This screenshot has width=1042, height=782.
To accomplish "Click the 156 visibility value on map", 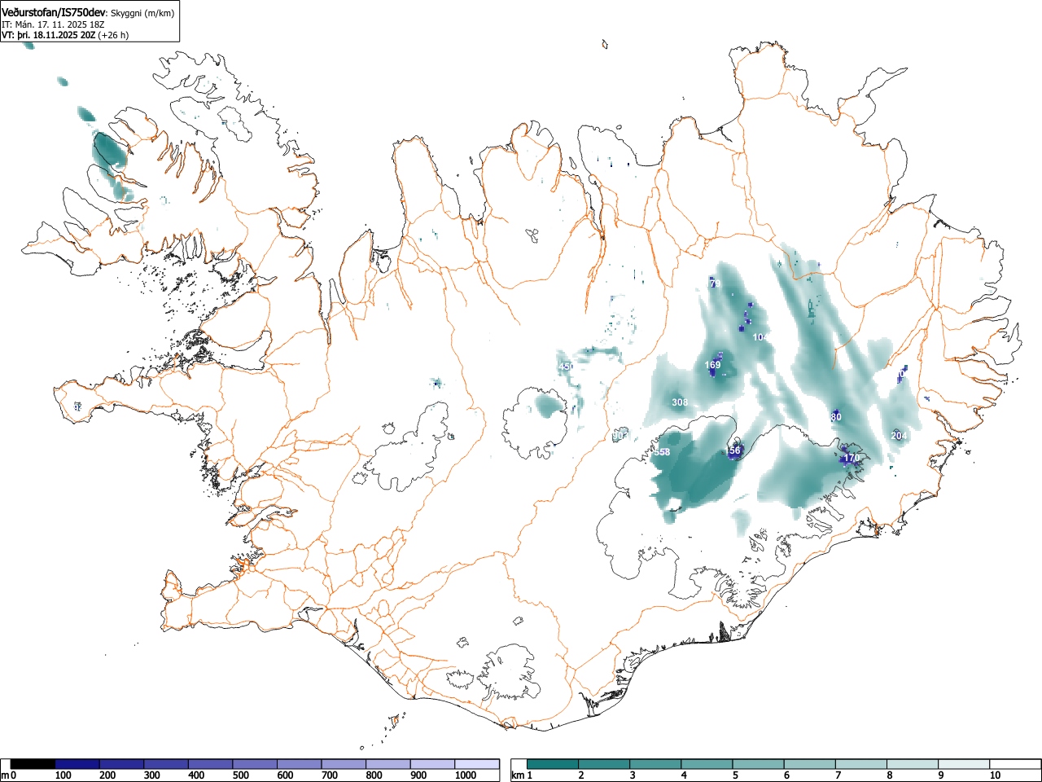I will [733, 450].
